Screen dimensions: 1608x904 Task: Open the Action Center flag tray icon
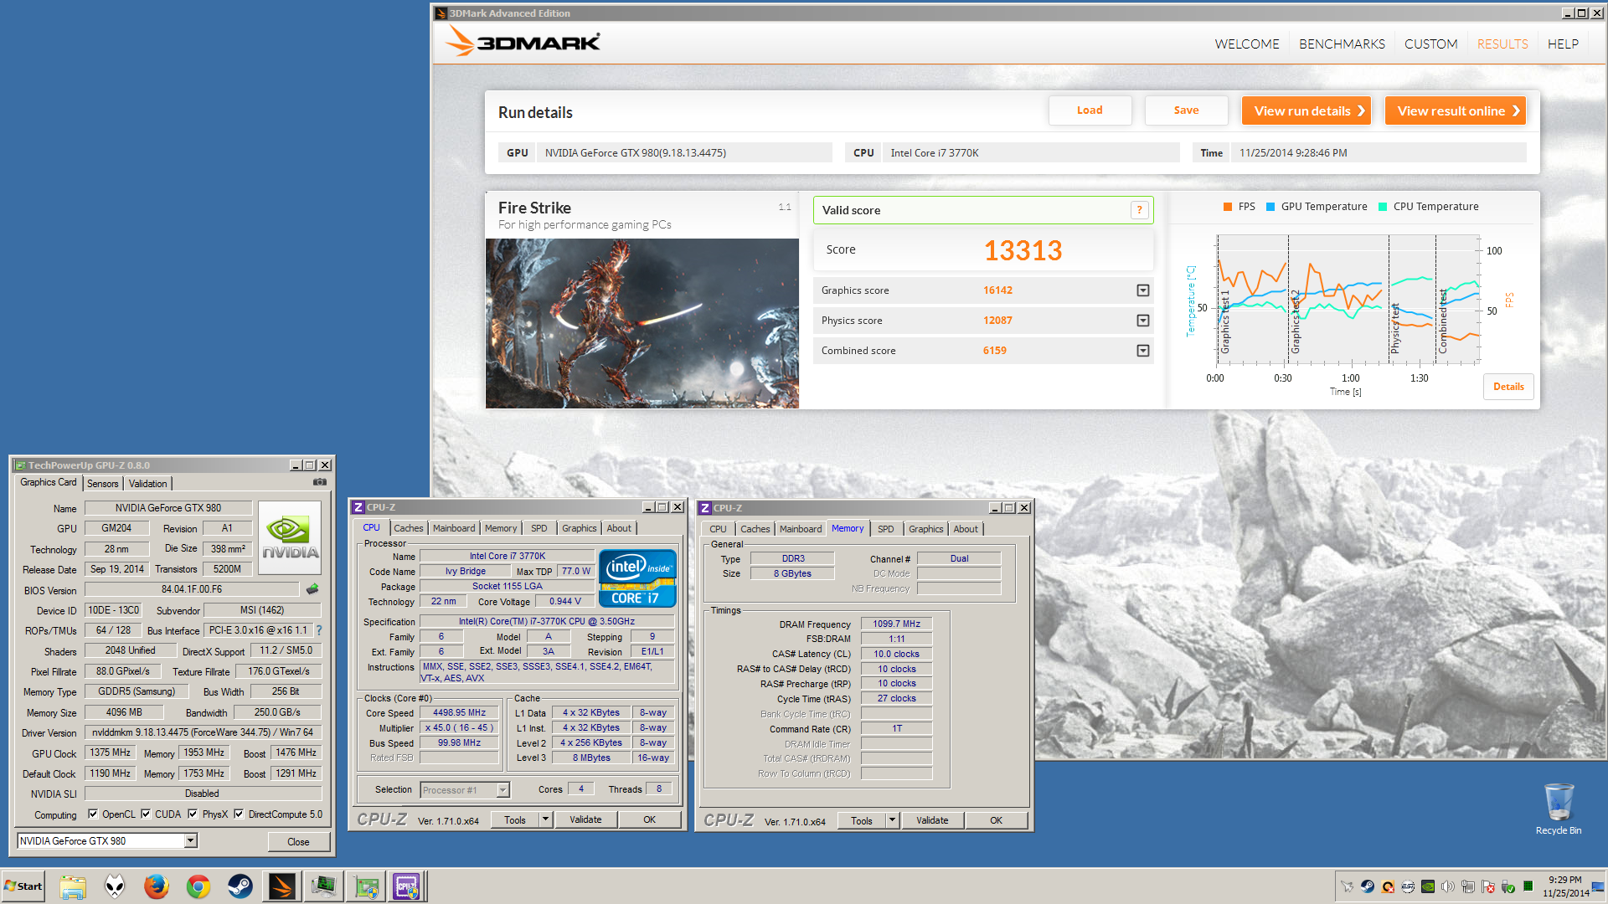tap(1488, 886)
